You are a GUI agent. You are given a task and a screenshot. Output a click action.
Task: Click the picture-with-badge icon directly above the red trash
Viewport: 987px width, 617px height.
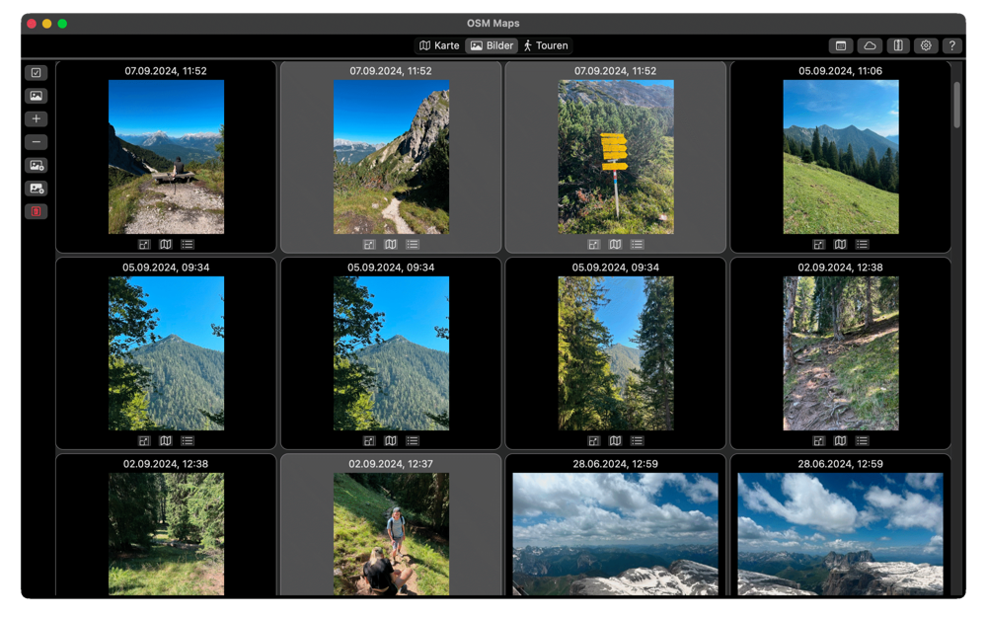[36, 189]
